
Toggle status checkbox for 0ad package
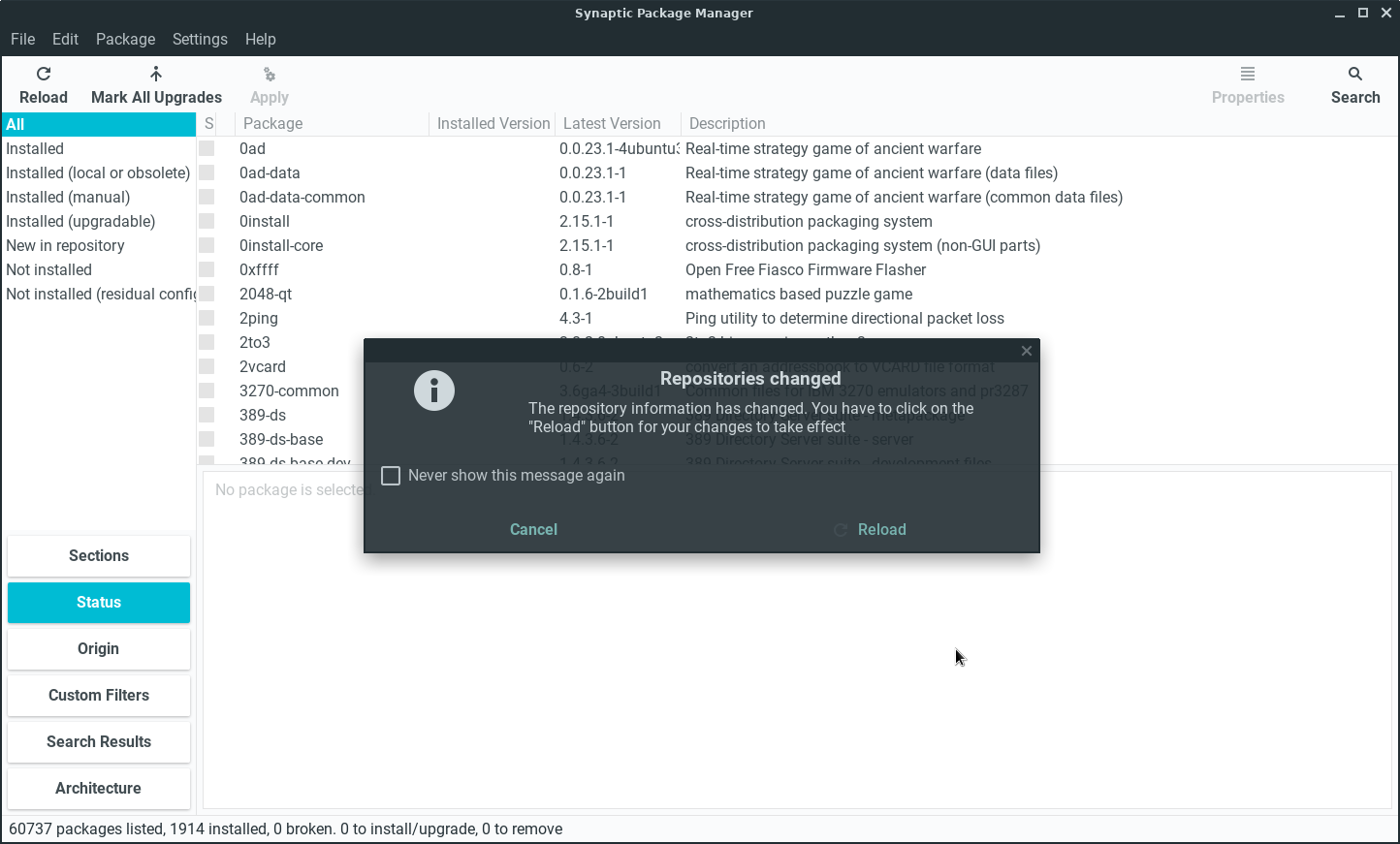tap(207, 148)
